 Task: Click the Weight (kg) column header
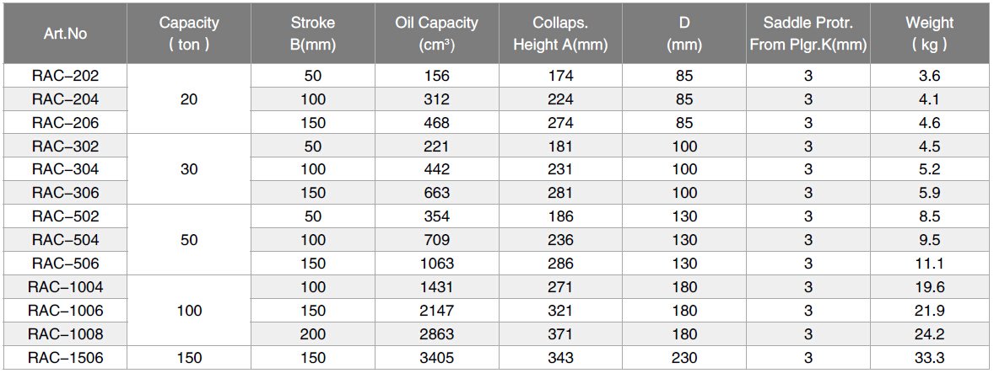point(929,34)
